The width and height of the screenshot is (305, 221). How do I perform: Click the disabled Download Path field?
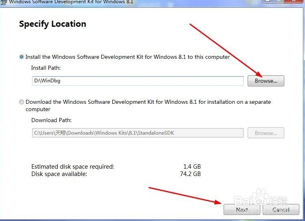(138, 133)
